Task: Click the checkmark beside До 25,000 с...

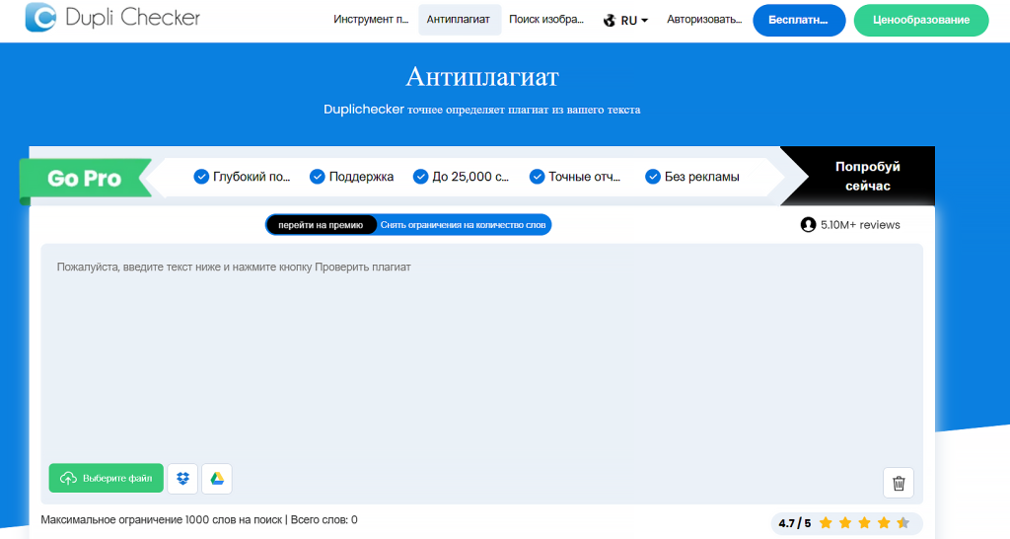Action: point(420,177)
